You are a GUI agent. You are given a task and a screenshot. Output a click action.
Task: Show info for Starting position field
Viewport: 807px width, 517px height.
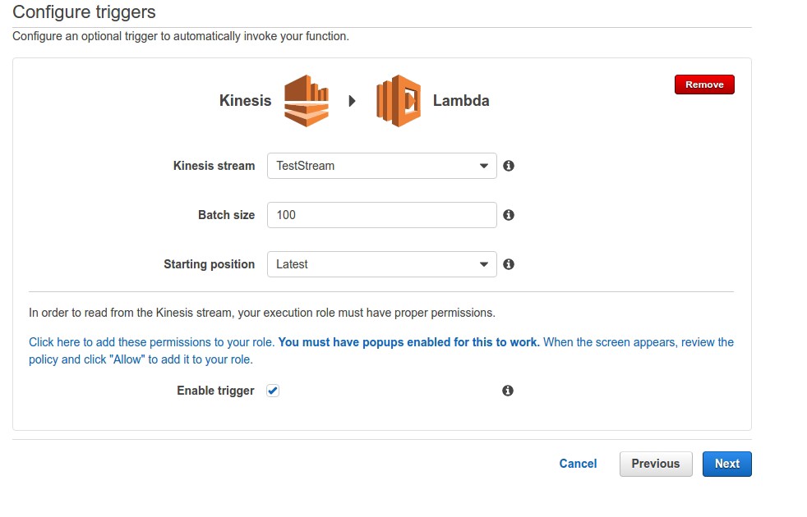[x=509, y=264]
